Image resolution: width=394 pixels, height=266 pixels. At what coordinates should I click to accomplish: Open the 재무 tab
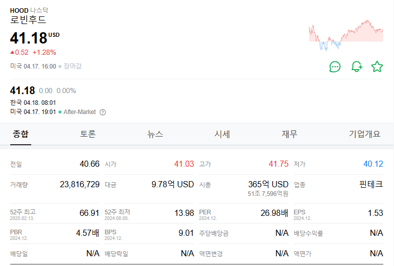point(289,134)
